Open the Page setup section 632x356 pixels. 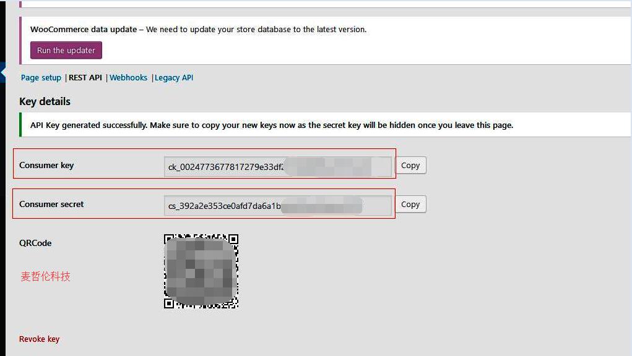point(41,78)
